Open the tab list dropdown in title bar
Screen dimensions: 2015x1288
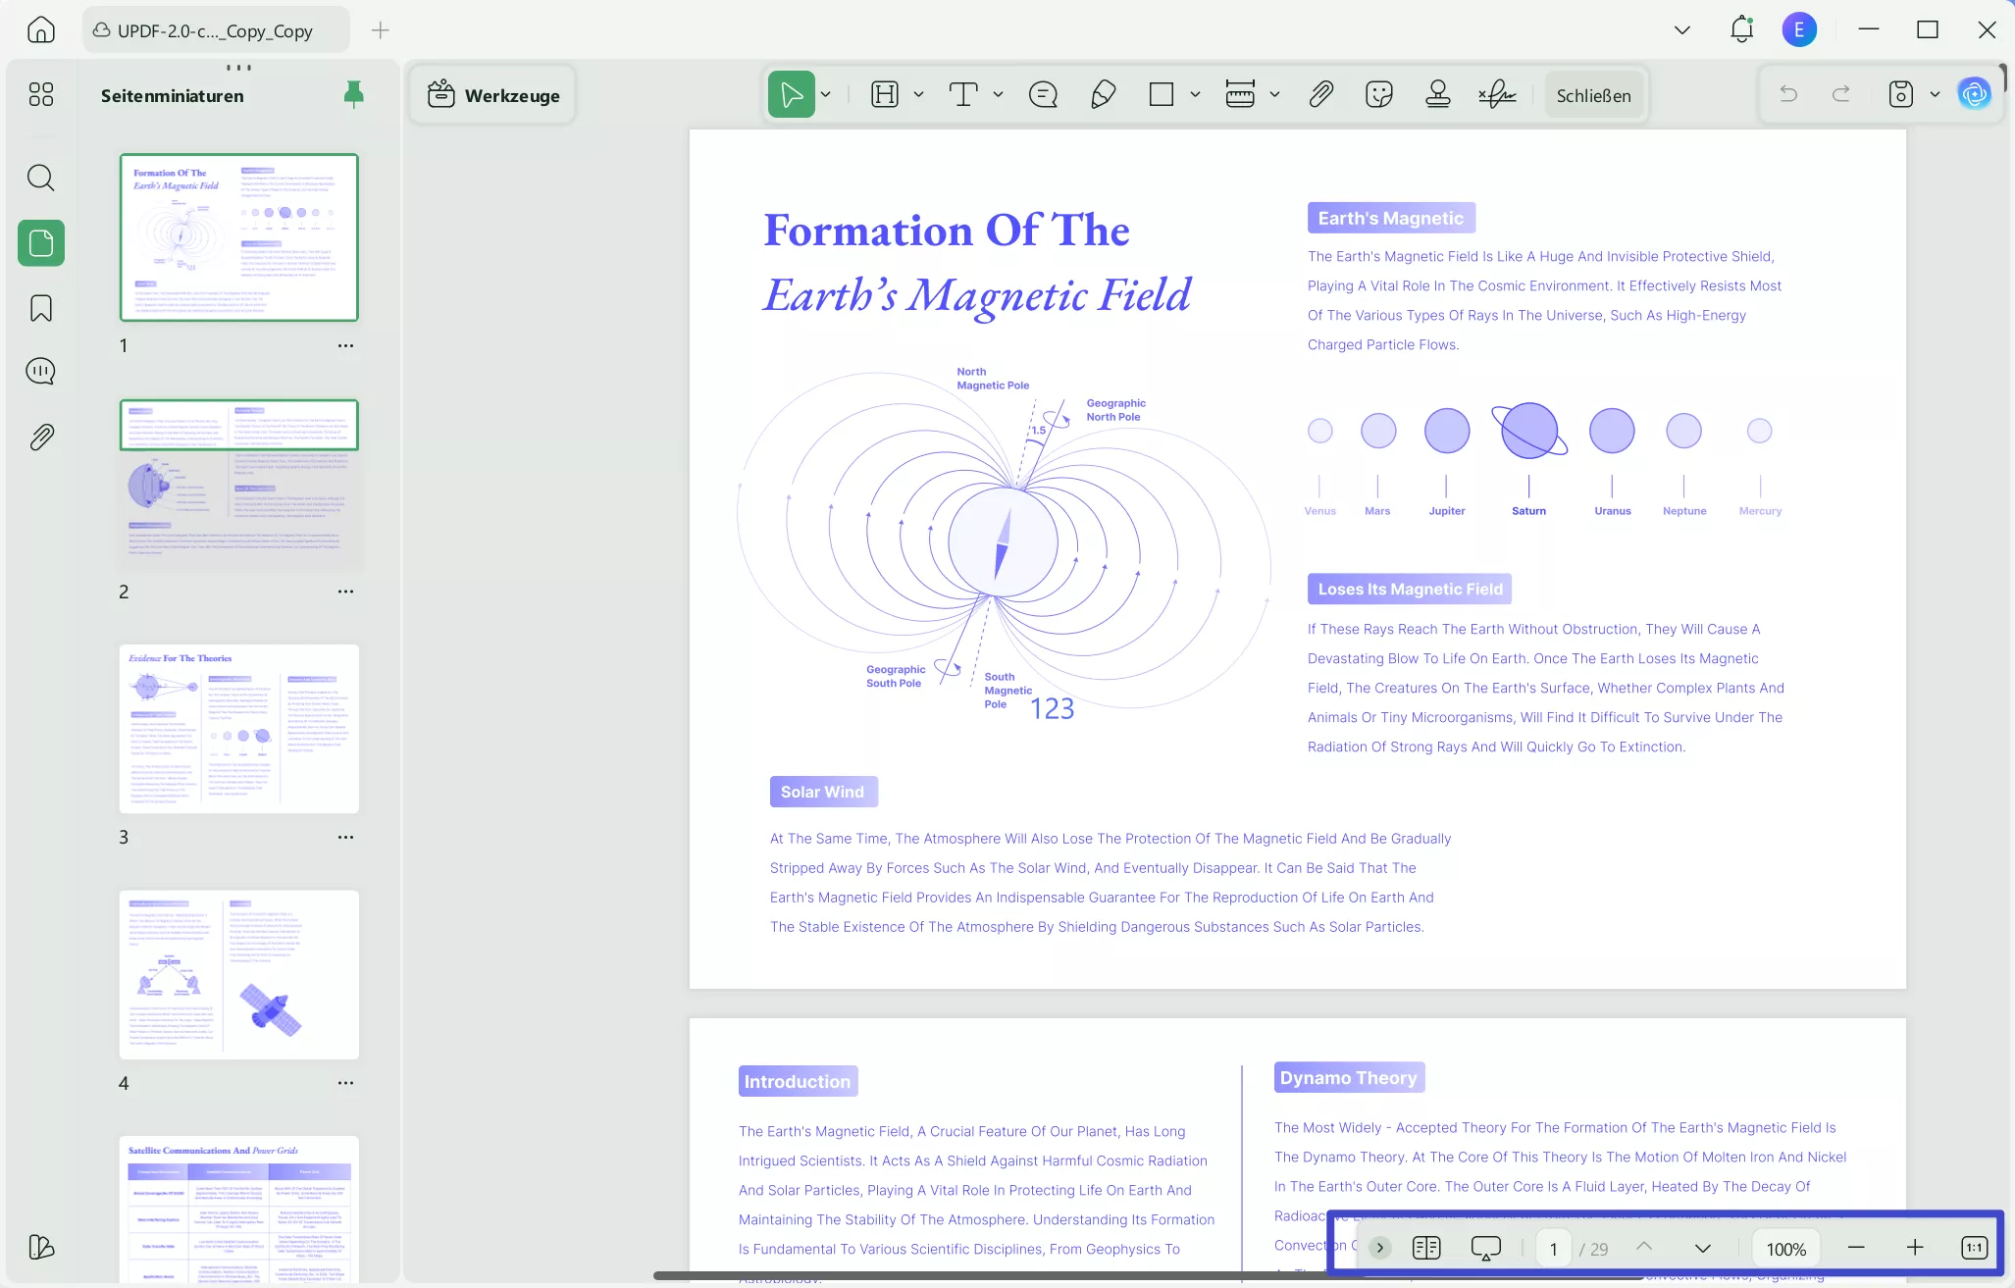pos(1682,29)
